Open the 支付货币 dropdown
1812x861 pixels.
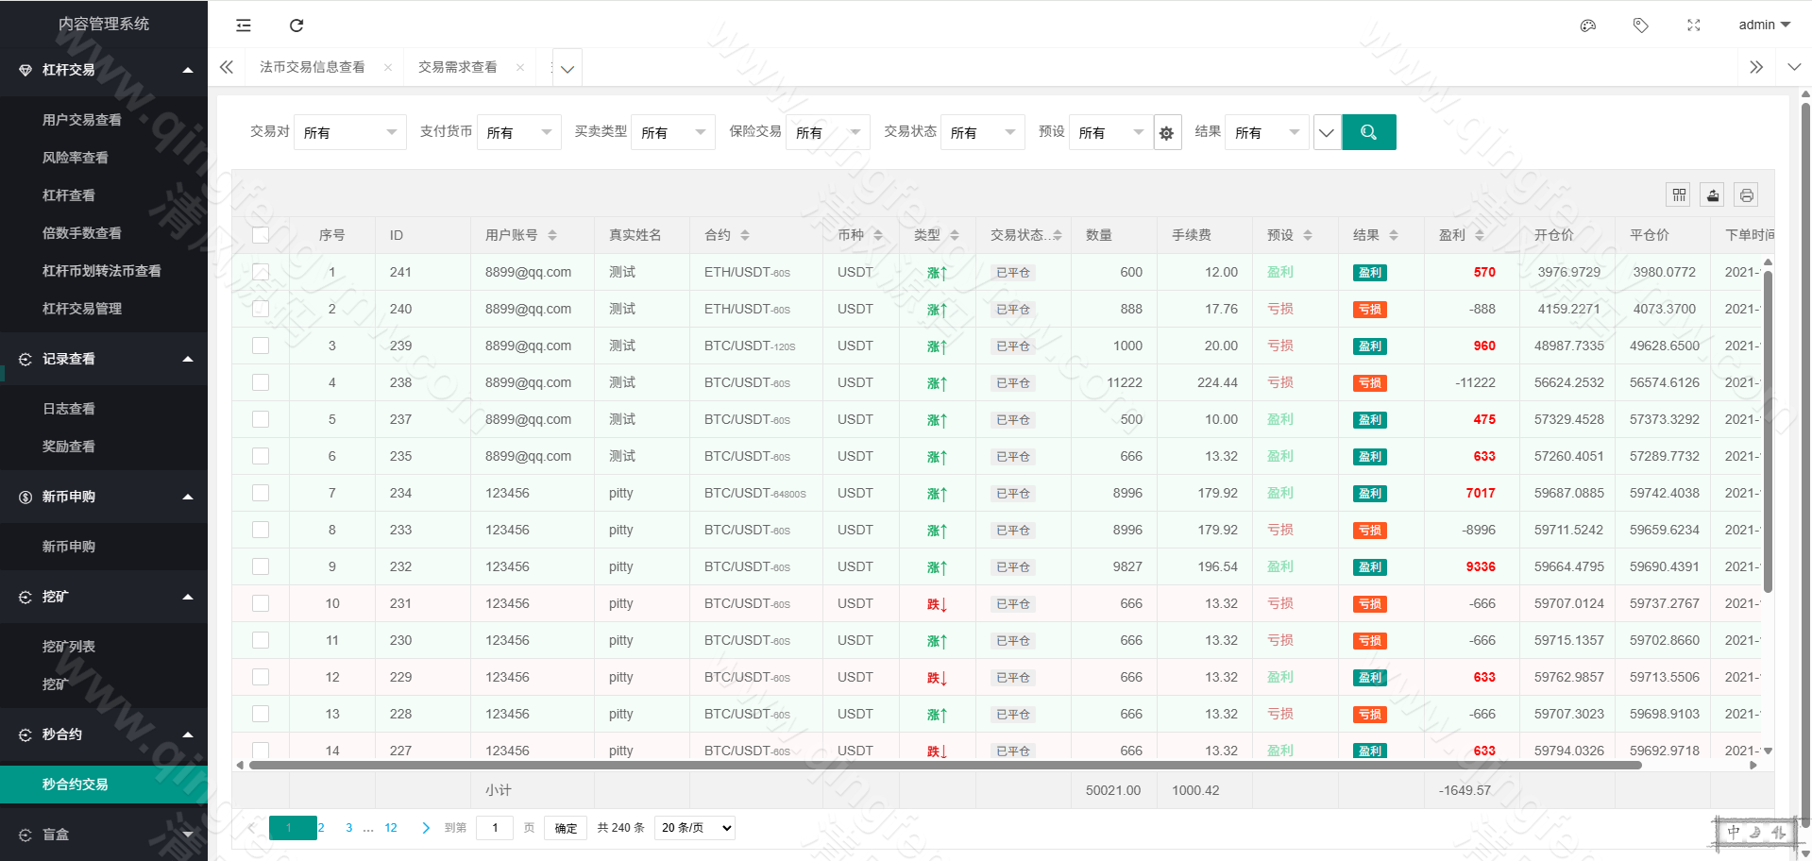click(519, 133)
